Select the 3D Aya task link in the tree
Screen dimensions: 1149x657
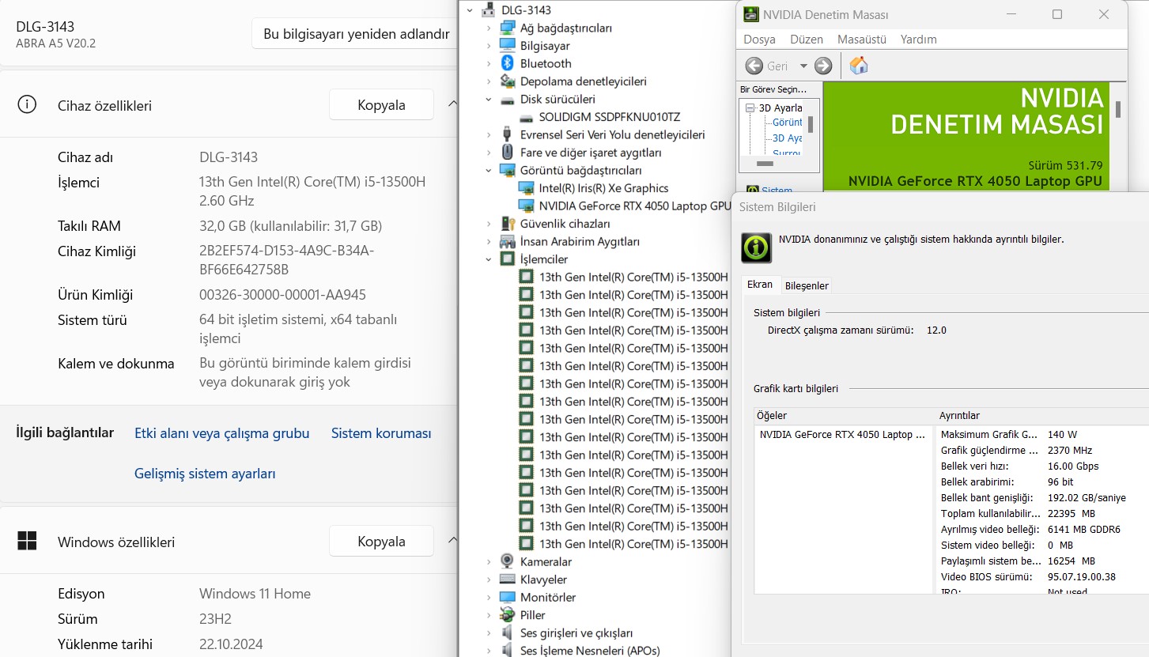tap(787, 138)
